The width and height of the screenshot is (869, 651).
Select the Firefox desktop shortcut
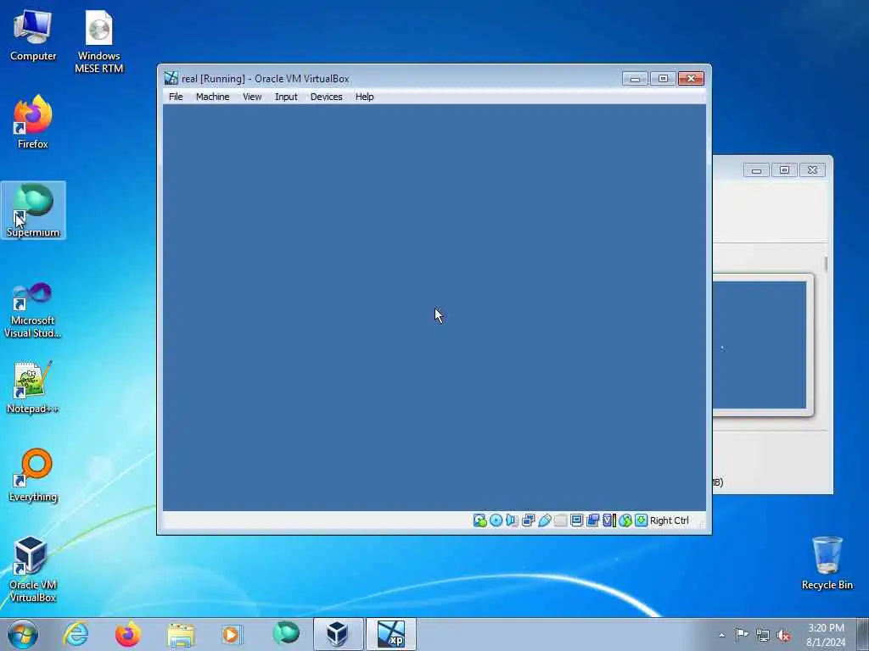point(33,121)
